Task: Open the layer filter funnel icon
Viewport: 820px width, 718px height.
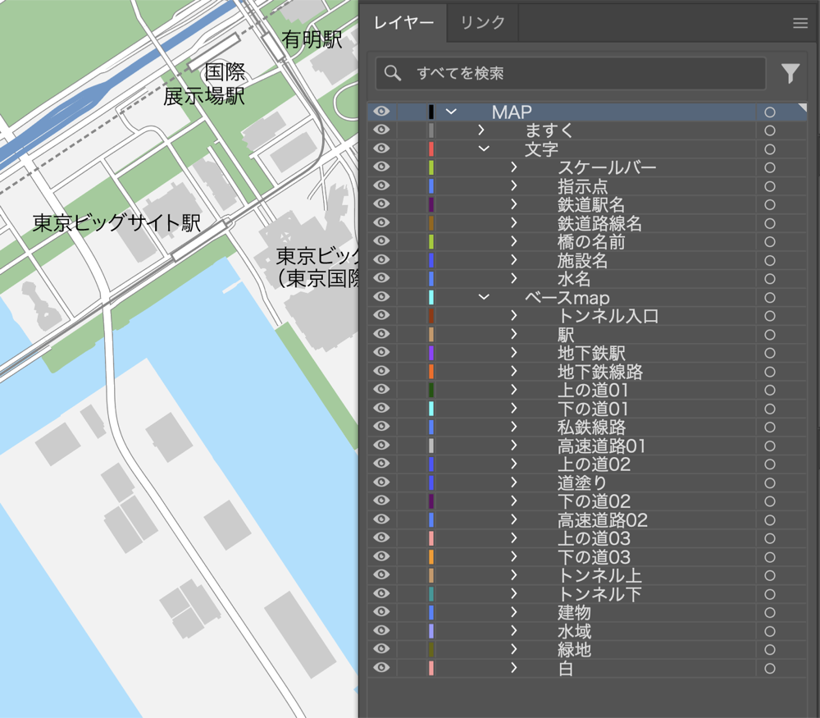Action: point(790,74)
